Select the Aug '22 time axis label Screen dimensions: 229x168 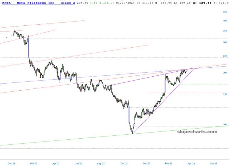point(101,163)
